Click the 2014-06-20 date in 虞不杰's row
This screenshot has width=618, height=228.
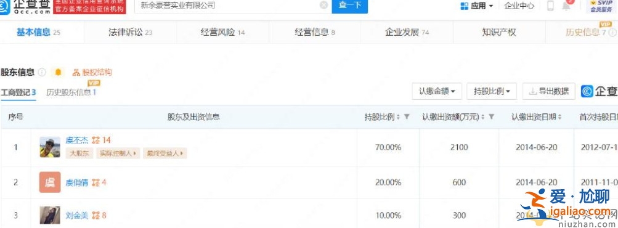537,147
